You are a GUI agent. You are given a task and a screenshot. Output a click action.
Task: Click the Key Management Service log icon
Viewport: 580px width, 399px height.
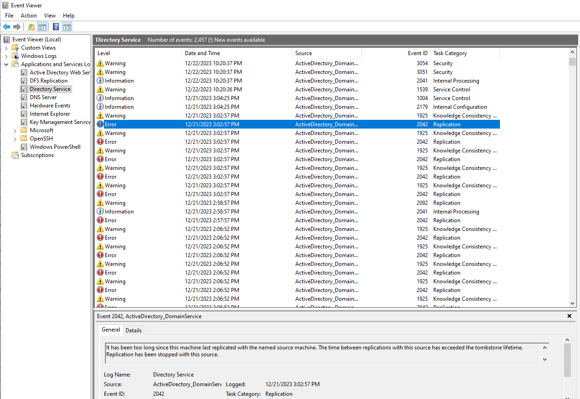24,122
